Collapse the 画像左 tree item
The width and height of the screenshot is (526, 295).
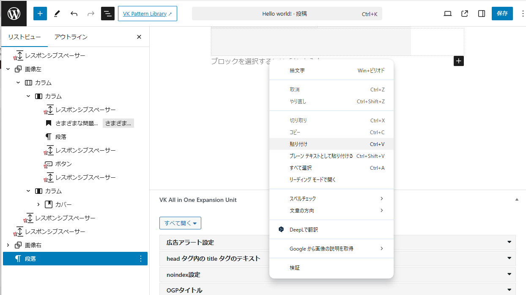[x=8, y=69]
